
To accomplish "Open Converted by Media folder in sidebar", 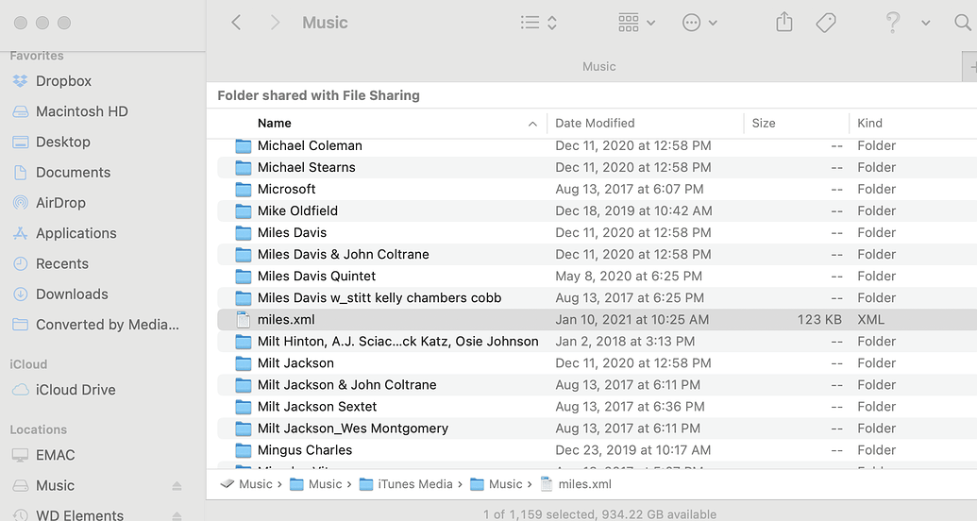I will point(108,325).
